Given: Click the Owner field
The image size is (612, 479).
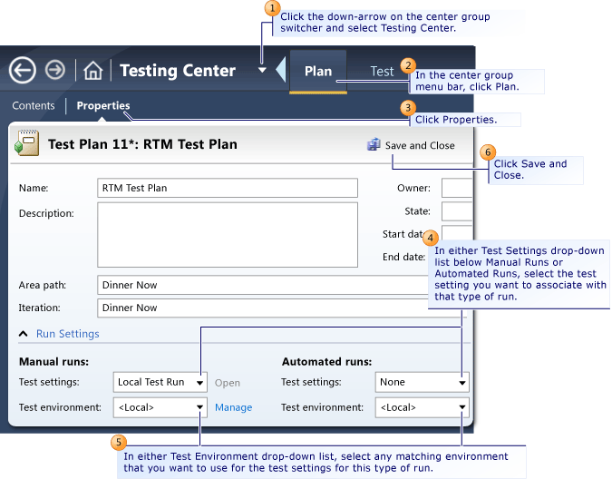Looking at the screenshot, I should (x=457, y=188).
